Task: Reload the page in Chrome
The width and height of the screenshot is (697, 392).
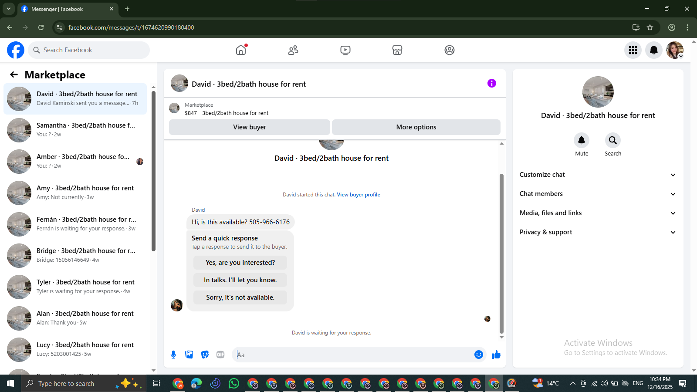Action: click(x=41, y=27)
